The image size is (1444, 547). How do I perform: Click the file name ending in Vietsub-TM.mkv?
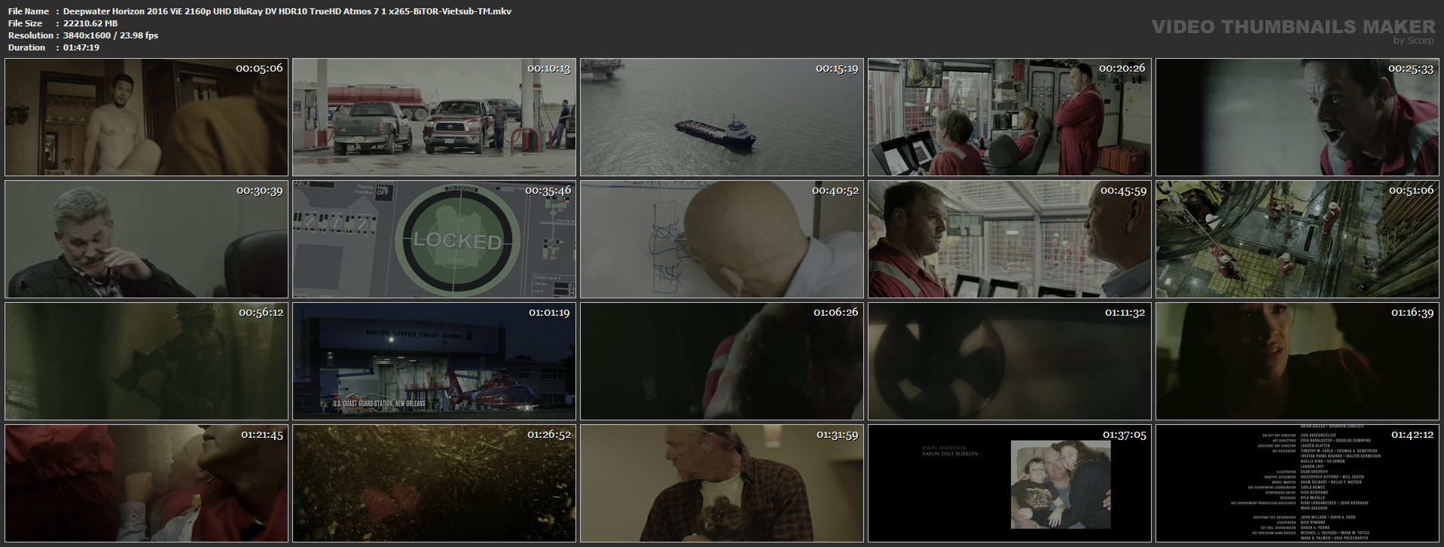coord(287,11)
